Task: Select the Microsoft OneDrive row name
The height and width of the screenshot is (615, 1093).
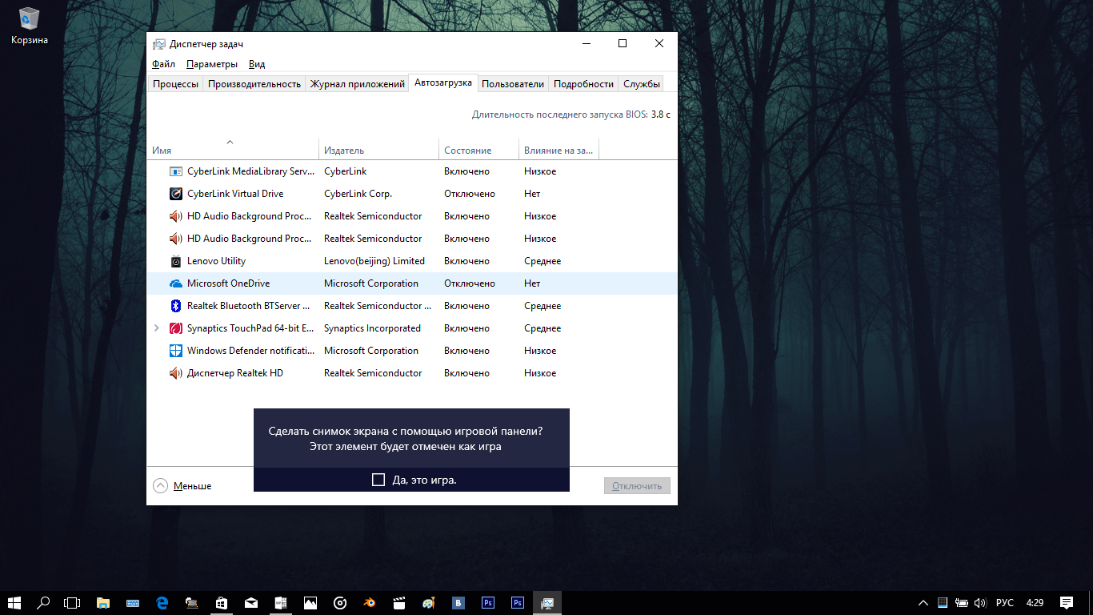Action: (x=228, y=283)
